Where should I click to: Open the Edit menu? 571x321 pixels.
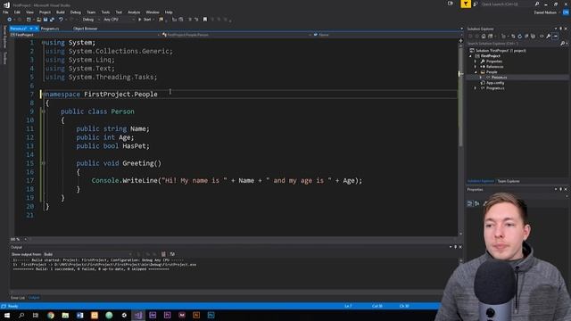[17, 12]
